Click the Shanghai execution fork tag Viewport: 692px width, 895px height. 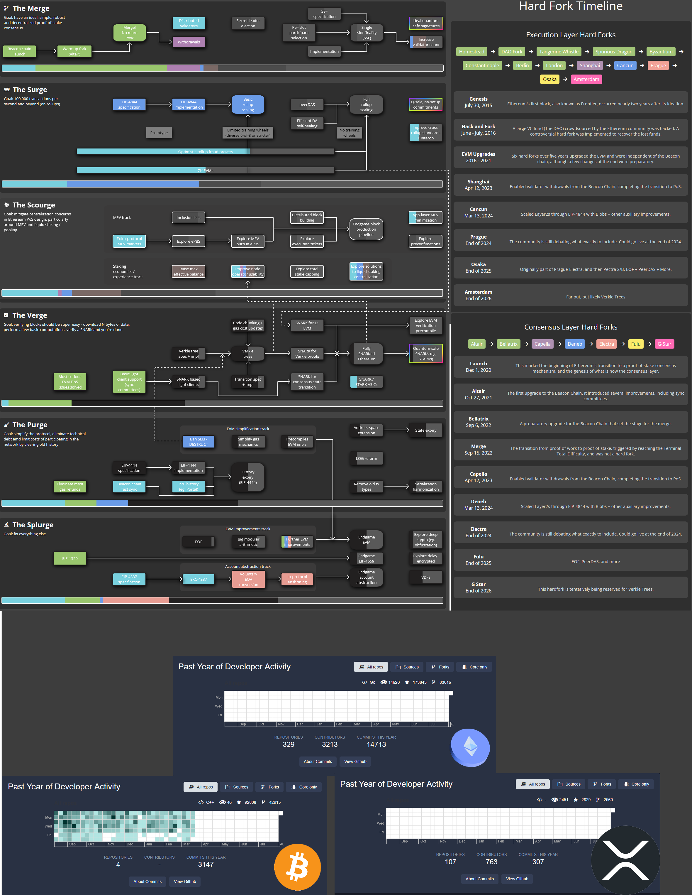click(589, 65)
